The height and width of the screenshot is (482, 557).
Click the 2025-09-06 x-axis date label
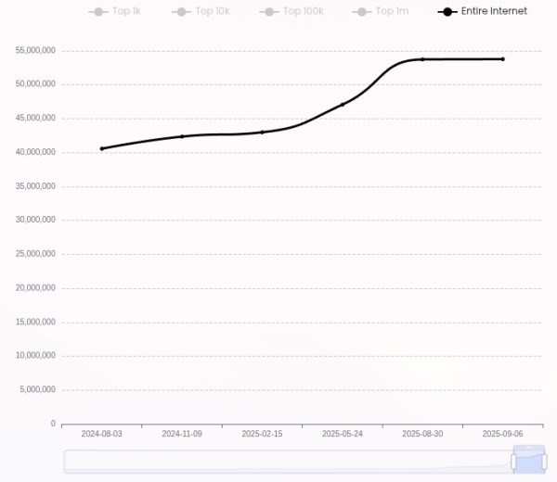(502, 434)
